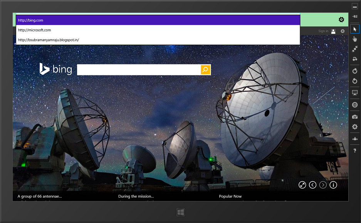The image size is (361, 223).
Task: Open change resolution monitor icon
Action: (354, 93)
